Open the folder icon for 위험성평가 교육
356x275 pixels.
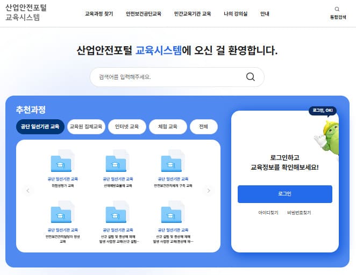click(62, 161)
